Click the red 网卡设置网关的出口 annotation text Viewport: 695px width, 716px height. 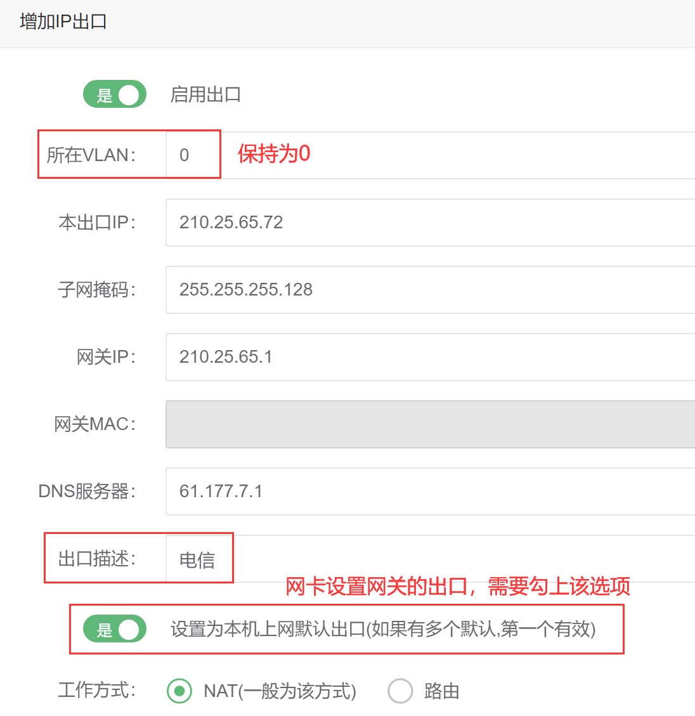coord(457,586)
